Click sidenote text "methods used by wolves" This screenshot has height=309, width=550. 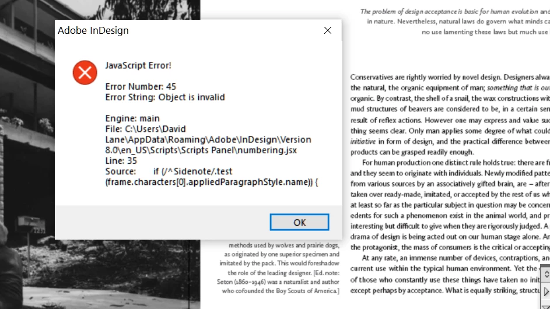click(278, 268)
